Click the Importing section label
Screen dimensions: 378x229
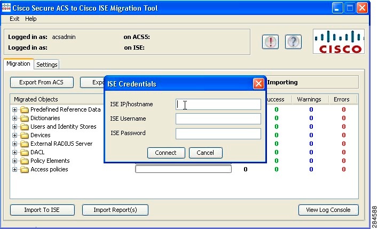(x=282, y=82)
